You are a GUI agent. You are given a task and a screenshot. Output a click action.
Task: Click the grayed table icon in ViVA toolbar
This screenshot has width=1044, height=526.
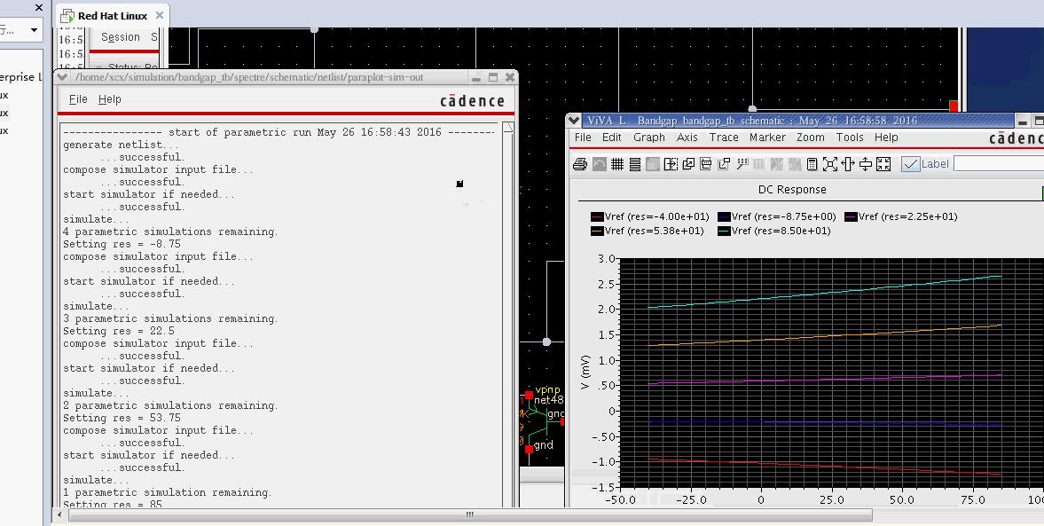click(759, 164)
